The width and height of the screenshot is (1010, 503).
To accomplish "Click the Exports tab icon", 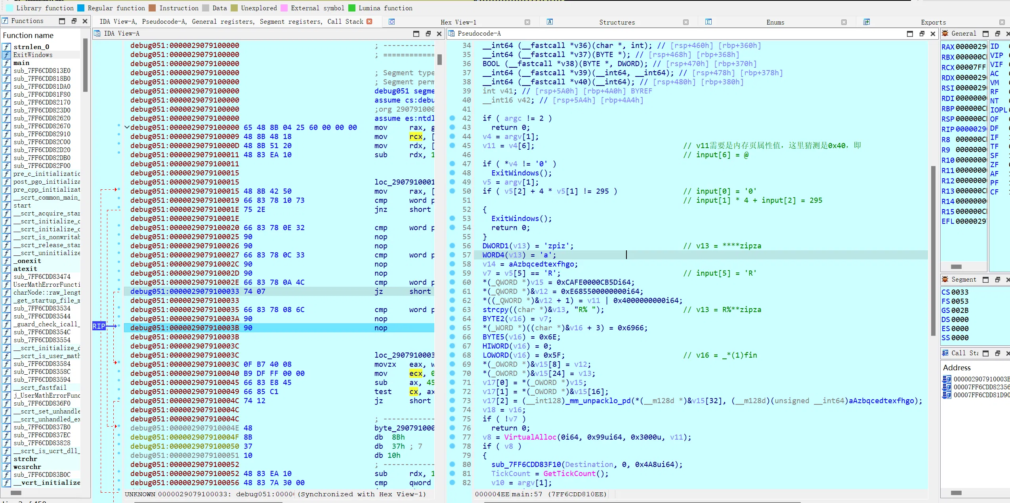I will [867, 22].
